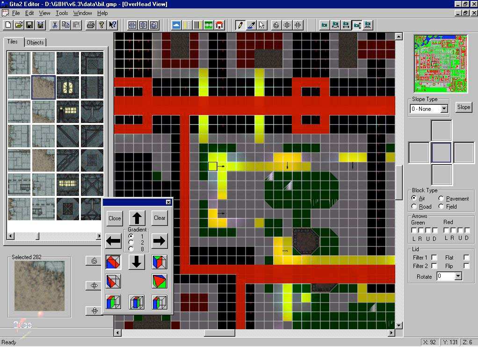Click the Cut scissors icon
This screenshot has width=478, height=347.
(x=55, y=25)
